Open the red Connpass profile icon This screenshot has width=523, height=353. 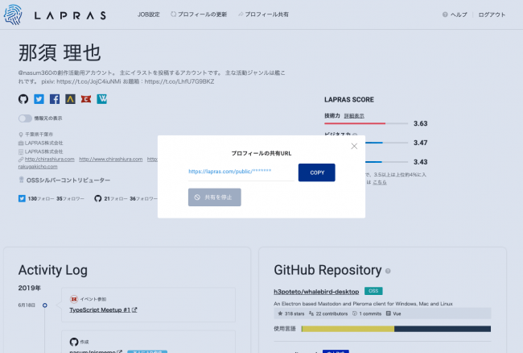click(86, 99)
